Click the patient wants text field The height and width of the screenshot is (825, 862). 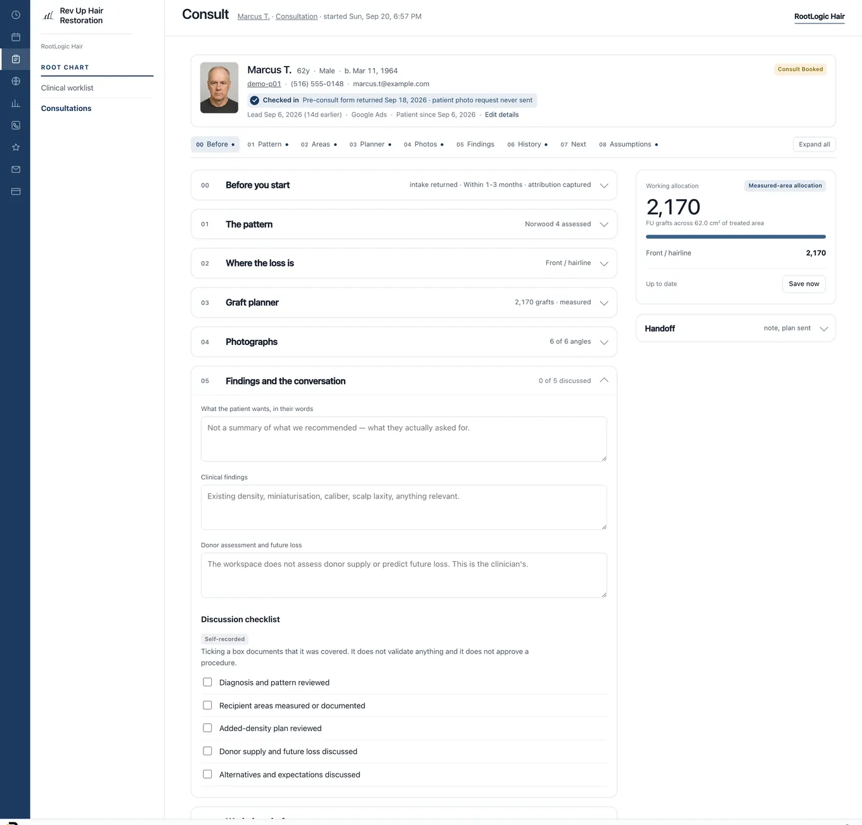(x=404, y=439)
